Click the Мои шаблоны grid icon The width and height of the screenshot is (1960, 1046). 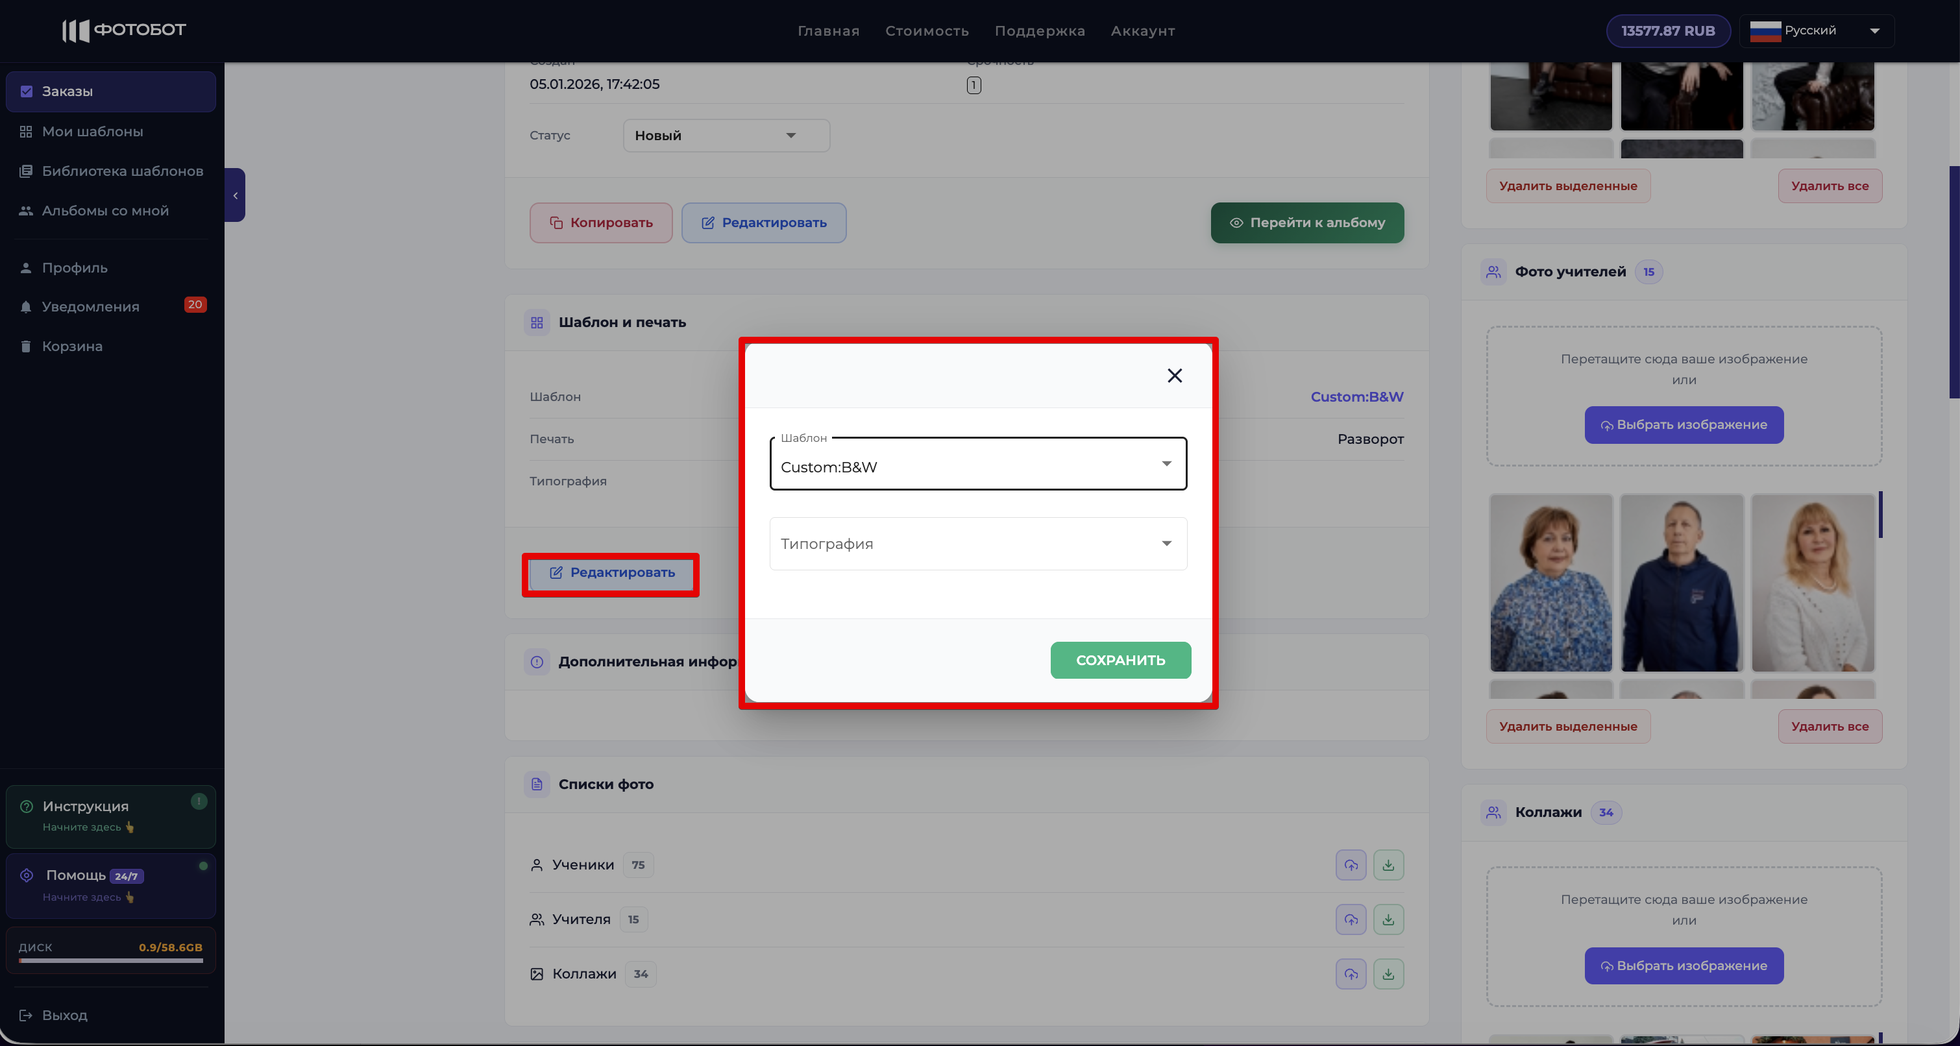click(26, 132)
